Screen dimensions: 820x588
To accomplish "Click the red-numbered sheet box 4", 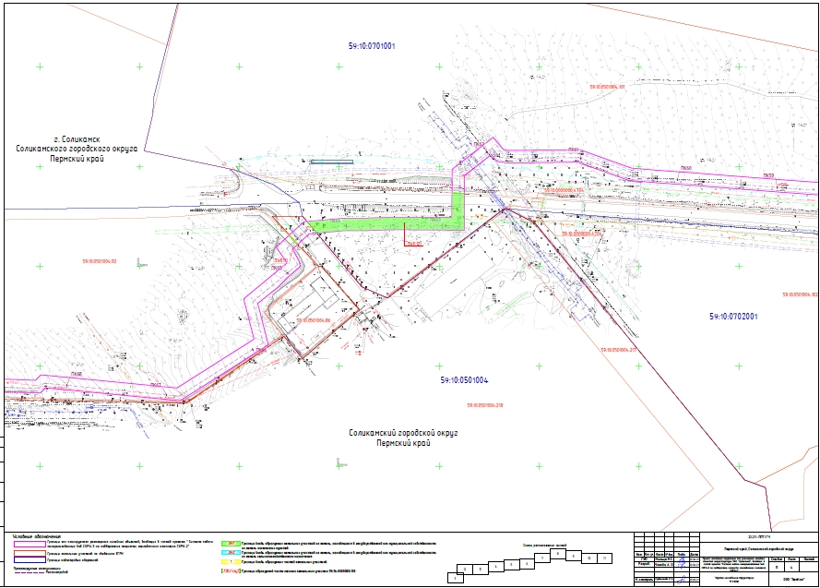I will pos(495,567).
